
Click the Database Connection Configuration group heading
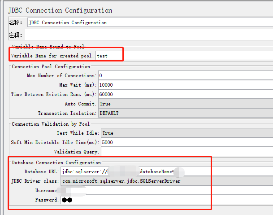tap(56, 162)
